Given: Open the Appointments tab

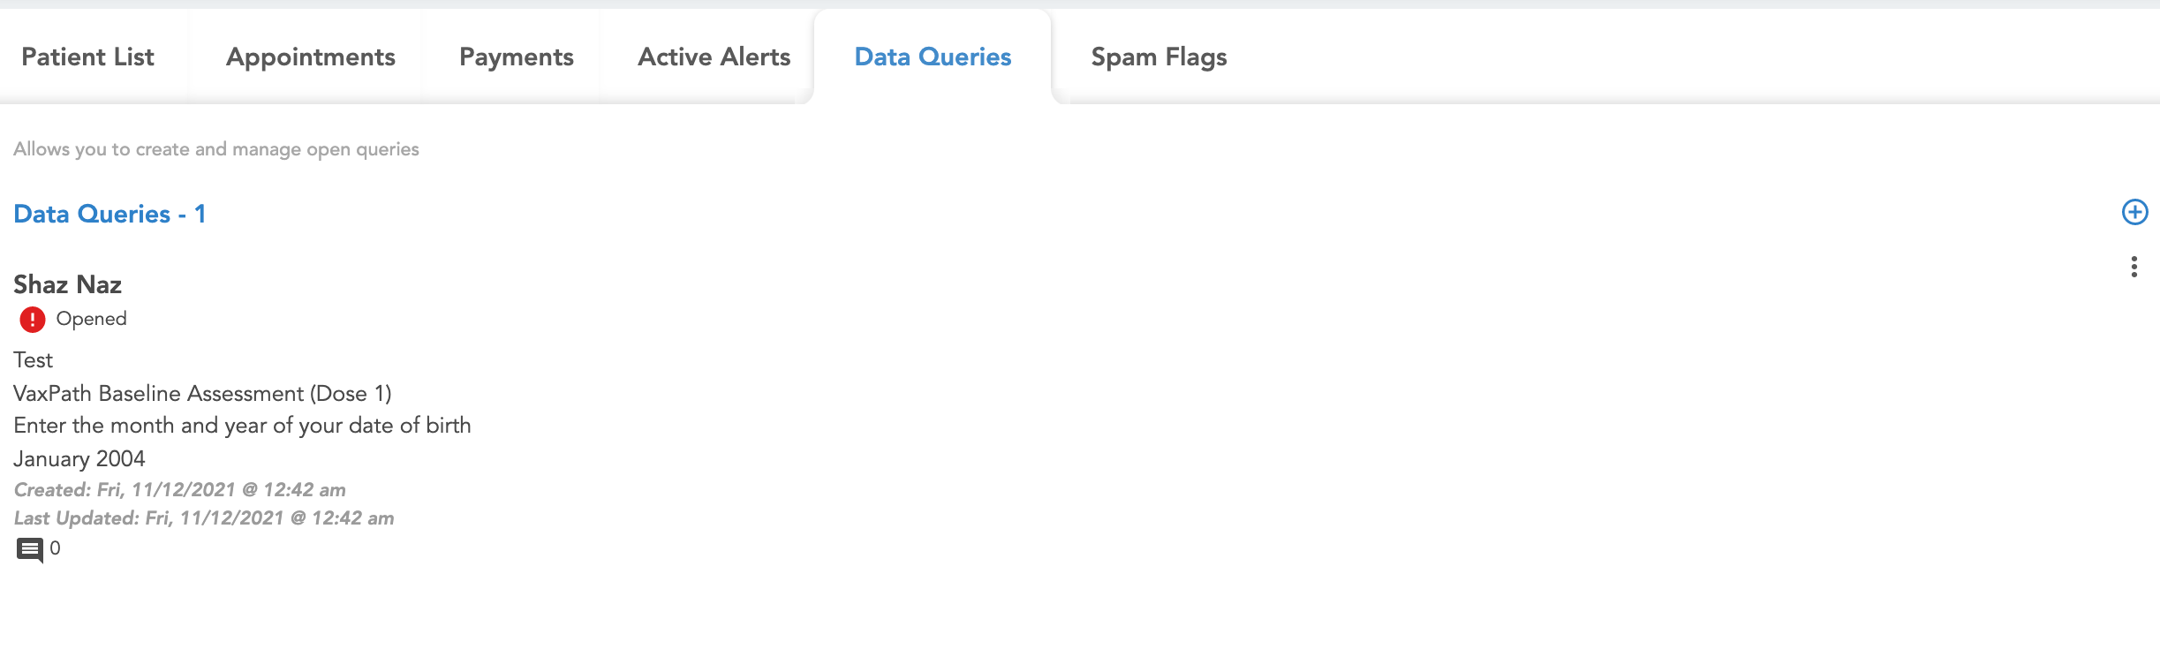Looking at the screenshot, I should pyautogui.click(x=310, y=57).
